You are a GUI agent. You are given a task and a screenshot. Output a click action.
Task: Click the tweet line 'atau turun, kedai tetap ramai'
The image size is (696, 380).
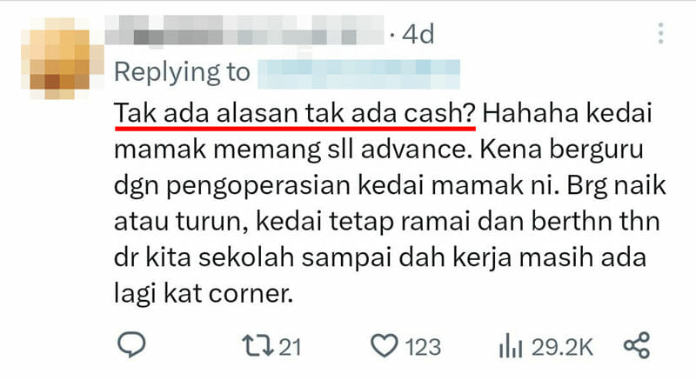pos(291,222)
